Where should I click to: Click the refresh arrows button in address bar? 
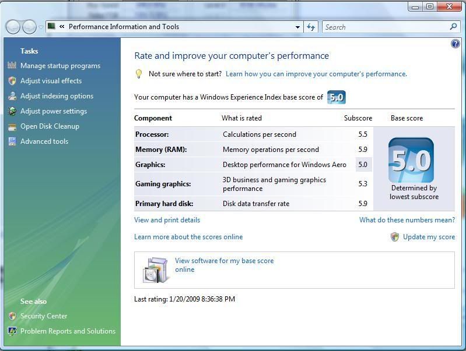[311, 27]
